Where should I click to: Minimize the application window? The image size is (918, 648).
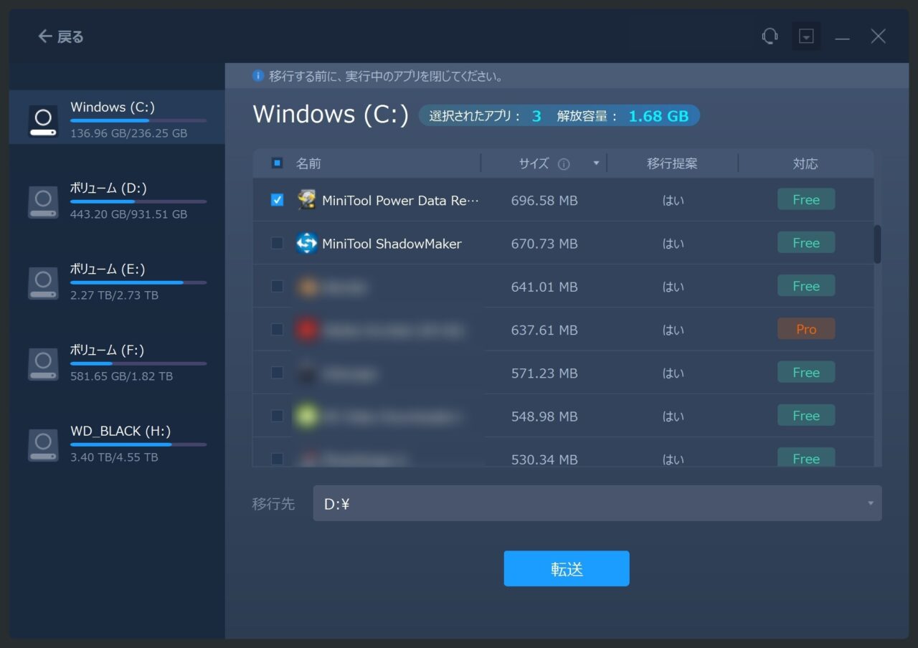[842, 37]
